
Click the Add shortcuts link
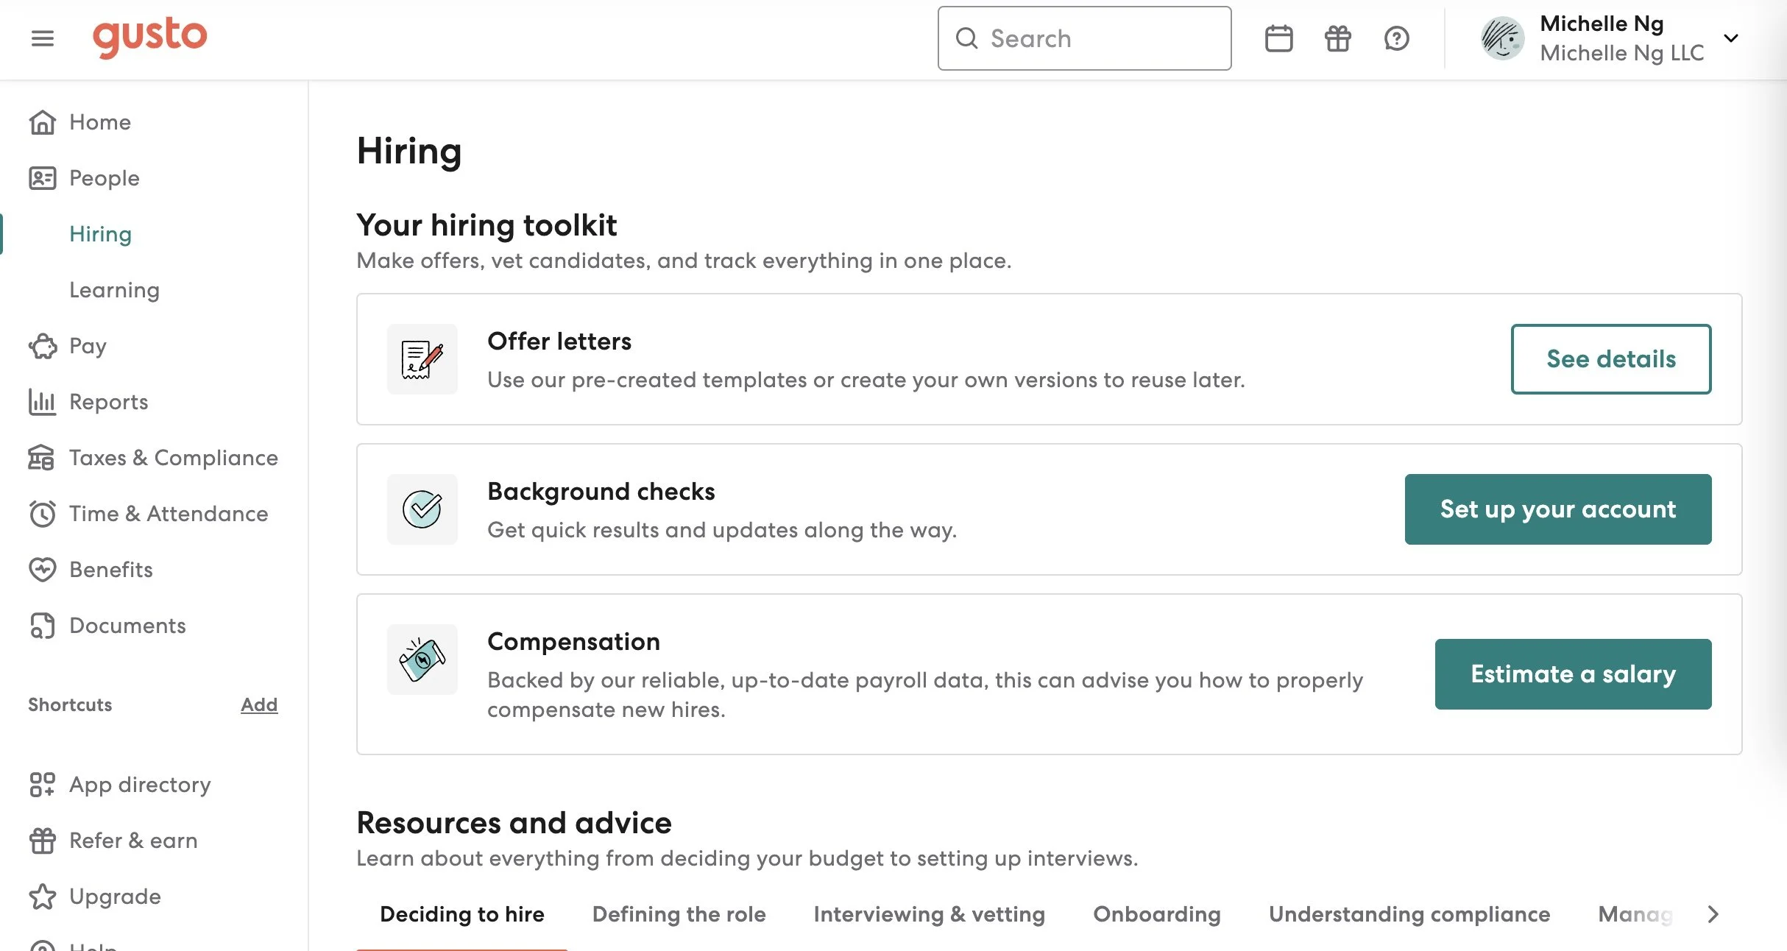[259, 704]
